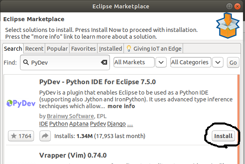The height and width of the screenshot is (164, 245).
Task: Click the Find text field containing PyDev
Action: point(65,62)
